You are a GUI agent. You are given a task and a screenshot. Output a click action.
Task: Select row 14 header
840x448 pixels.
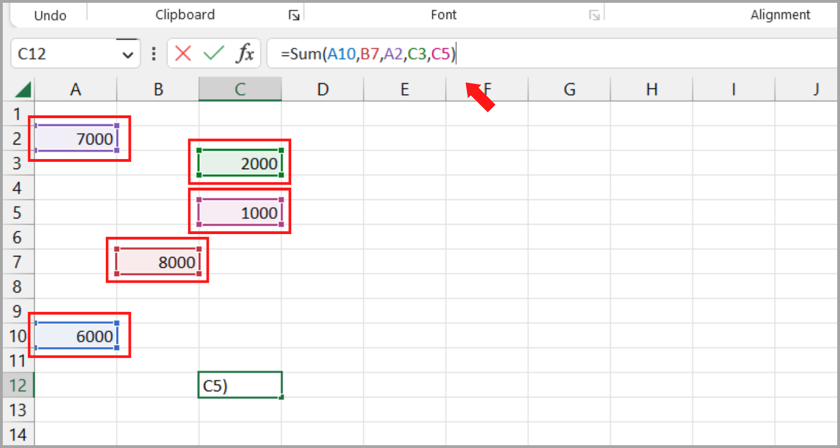[18, 433]
